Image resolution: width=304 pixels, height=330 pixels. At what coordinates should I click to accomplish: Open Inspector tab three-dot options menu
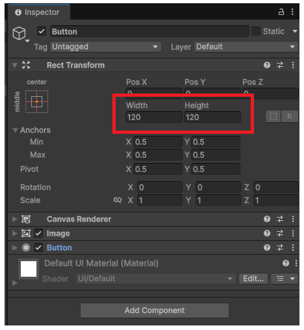292,12
